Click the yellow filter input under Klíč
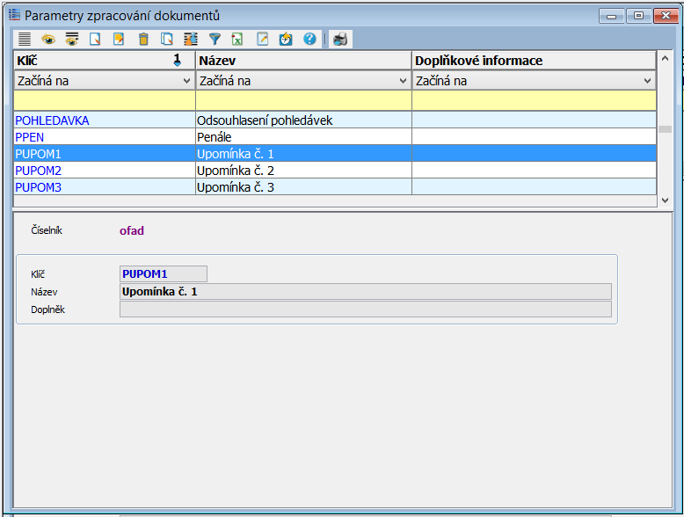The width and height of the screenshot is (684, 517). [104, 100]
